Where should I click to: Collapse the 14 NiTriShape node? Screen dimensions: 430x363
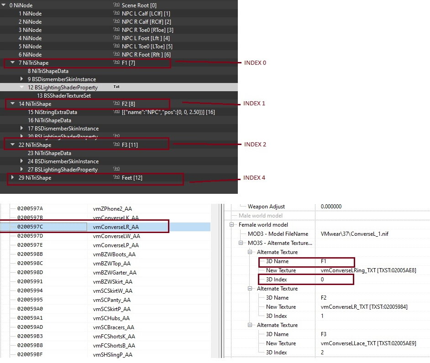pos(12,104)
